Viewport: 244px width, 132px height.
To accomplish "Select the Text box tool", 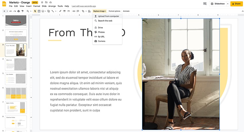I will click(x=39, y=11).
